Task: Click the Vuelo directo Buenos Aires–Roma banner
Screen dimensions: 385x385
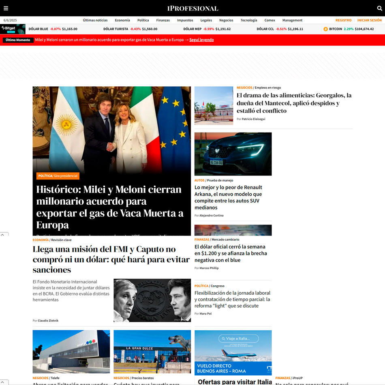Action: [x=233, y=368]
